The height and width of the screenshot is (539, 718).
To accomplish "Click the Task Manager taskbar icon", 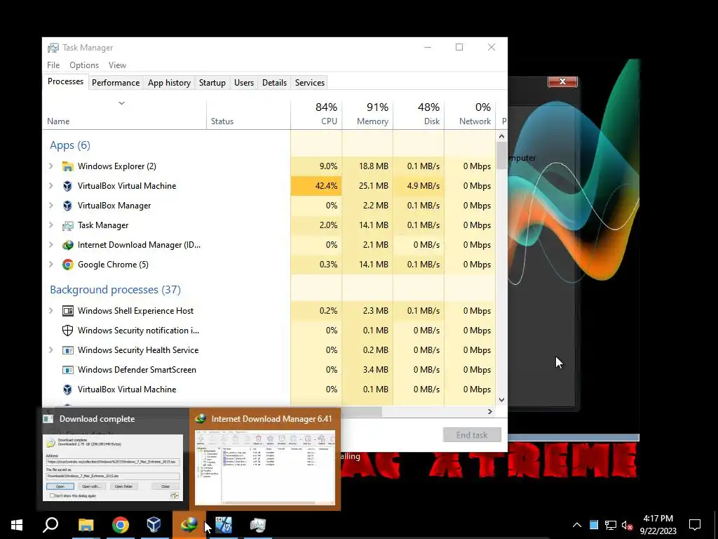I will coord(258,525).
